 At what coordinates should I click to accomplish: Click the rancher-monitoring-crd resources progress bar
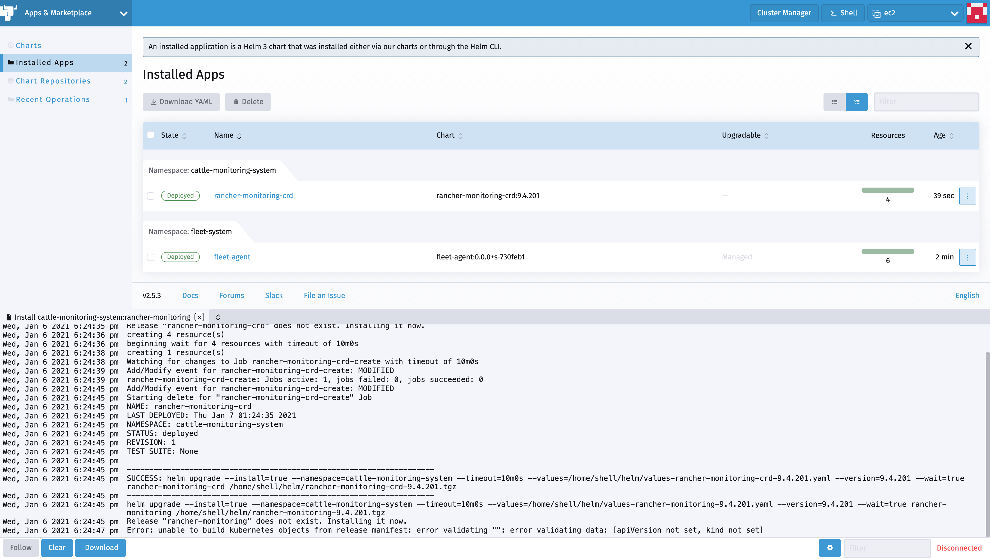888,190
